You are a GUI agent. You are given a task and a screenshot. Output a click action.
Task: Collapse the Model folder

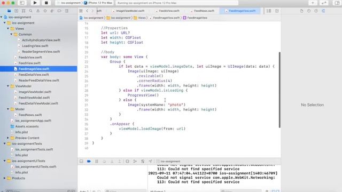point(8,109)
